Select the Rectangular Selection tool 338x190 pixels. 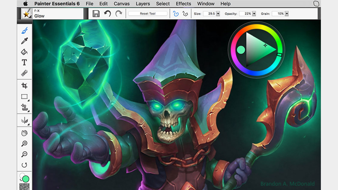click(x=25, y=97)
